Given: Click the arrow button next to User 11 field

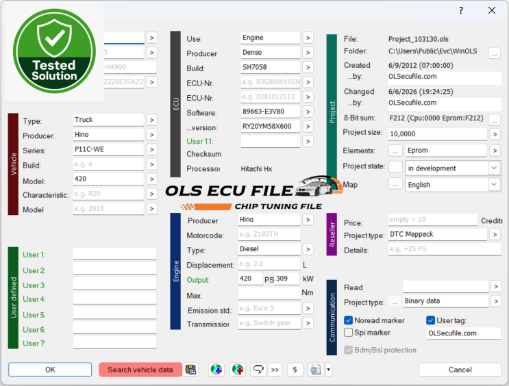Looking at the screenshot, I should (x=308, y=142).
